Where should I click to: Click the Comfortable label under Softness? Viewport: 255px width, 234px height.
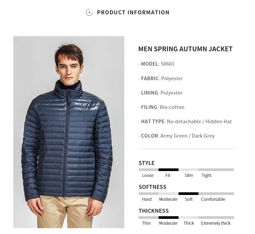tap(213, 199)
